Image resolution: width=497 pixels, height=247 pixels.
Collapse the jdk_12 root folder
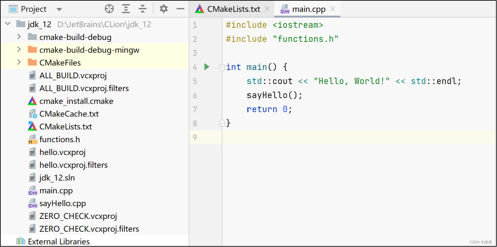tap(9, 24)
